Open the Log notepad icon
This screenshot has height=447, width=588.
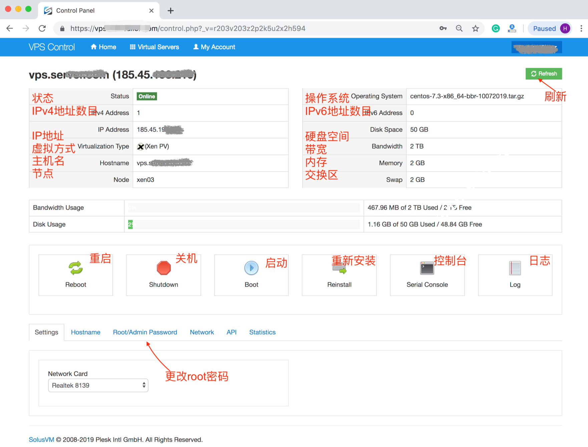515,268
